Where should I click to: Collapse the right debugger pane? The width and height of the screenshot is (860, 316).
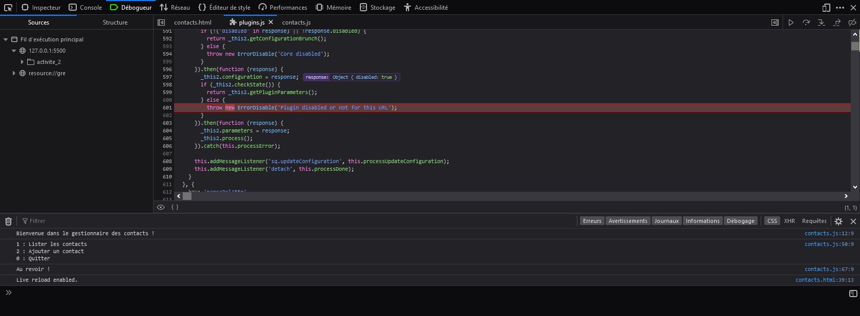[775, 22]
